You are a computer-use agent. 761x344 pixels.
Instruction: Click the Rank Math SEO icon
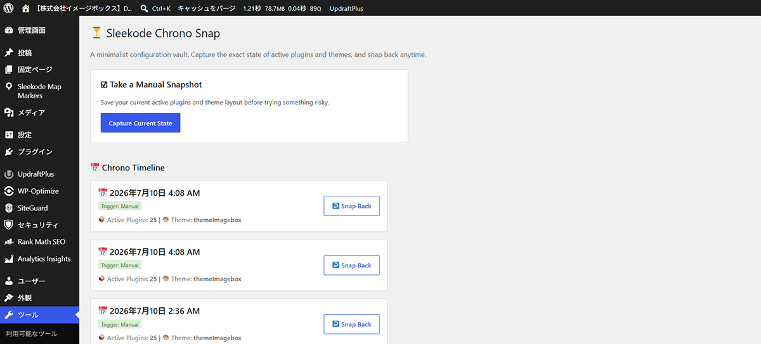click(9, 242)
